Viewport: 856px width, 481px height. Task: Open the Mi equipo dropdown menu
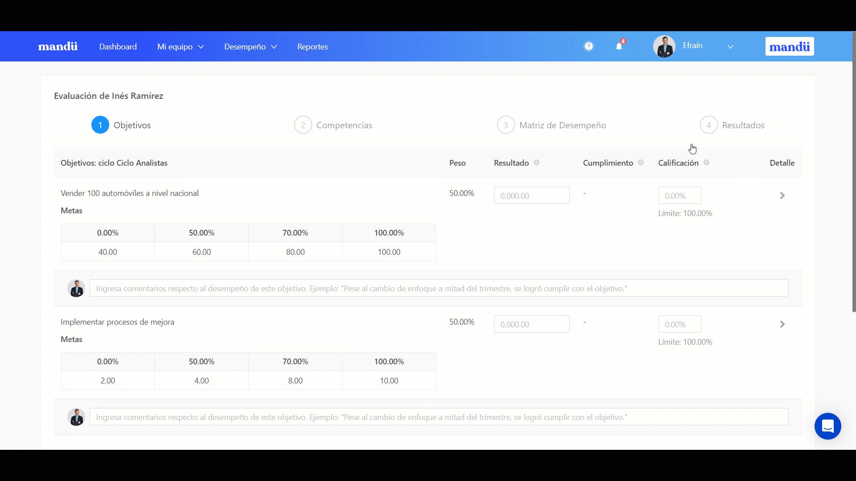[x=180, y=47]
